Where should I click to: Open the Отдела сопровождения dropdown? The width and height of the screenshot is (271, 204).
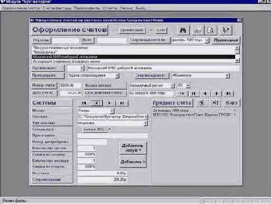point(117,75)
